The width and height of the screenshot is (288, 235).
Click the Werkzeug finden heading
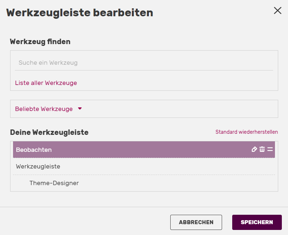(40, 42)
